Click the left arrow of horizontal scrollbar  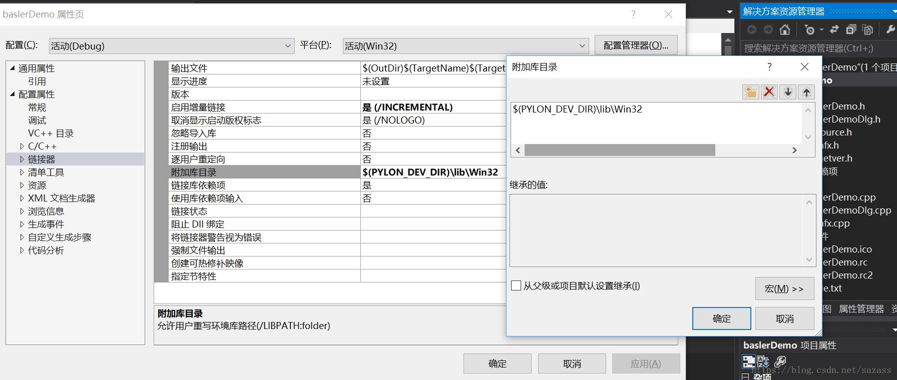(x=518, y=150)
